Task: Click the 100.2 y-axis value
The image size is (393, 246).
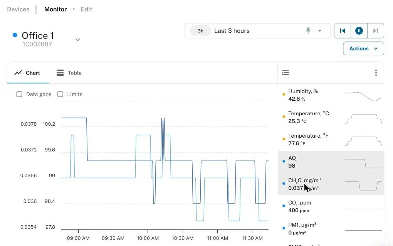Action: [49, 124]
